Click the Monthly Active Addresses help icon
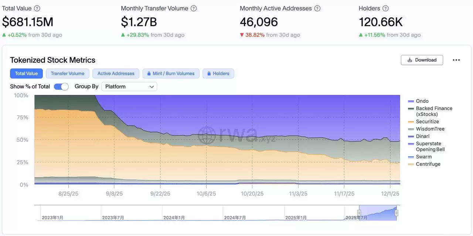Screen dimensions: 473x236 [317, 8]
